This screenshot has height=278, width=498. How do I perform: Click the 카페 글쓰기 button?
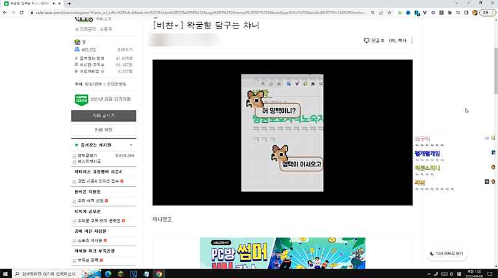103,115
